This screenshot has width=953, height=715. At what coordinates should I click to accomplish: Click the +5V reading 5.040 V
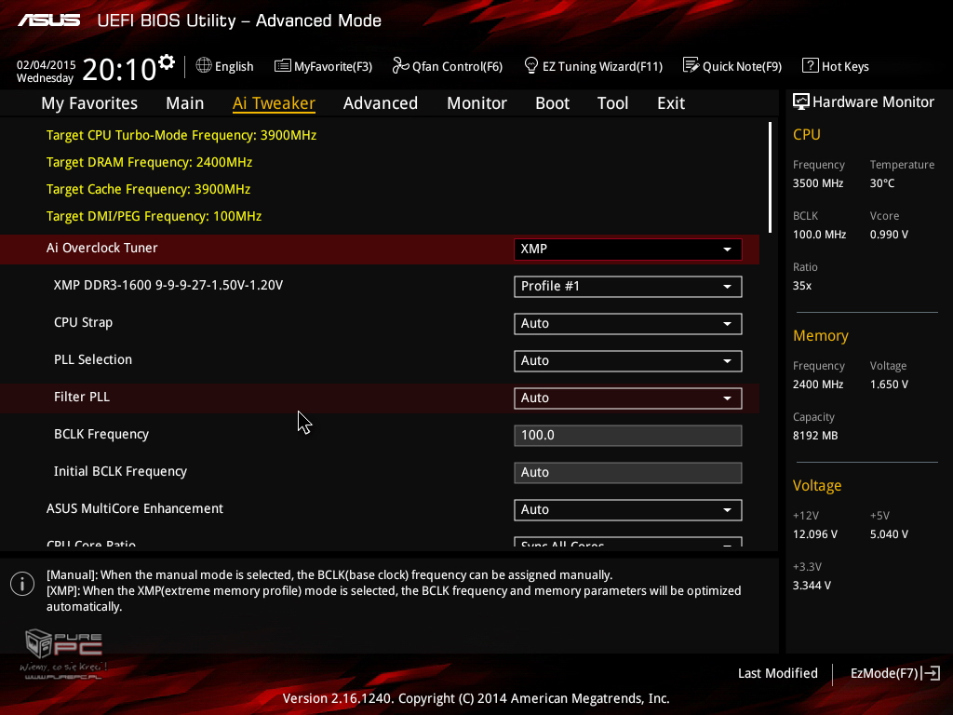[x=889, y=533]
